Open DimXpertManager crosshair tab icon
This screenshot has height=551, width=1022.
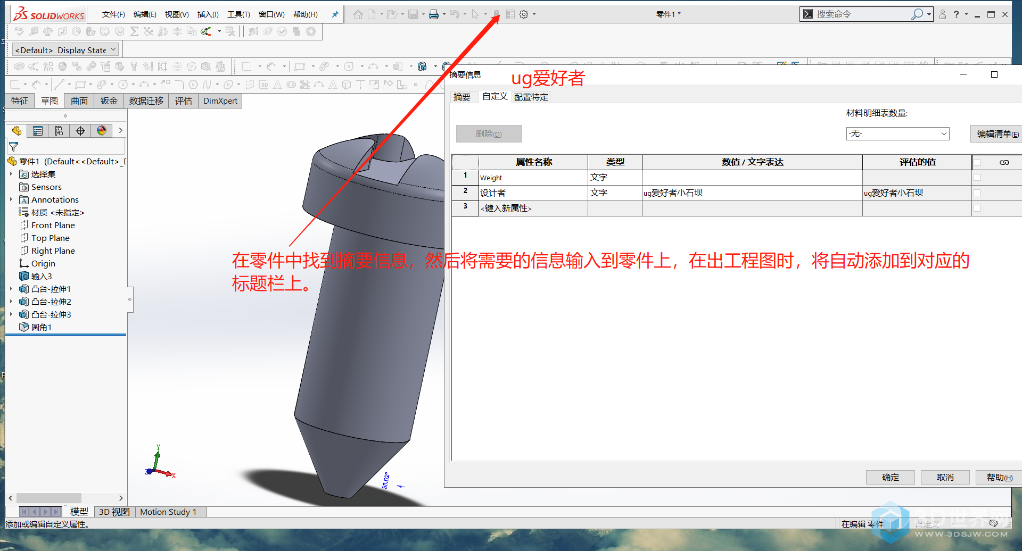tap(80, 131)
